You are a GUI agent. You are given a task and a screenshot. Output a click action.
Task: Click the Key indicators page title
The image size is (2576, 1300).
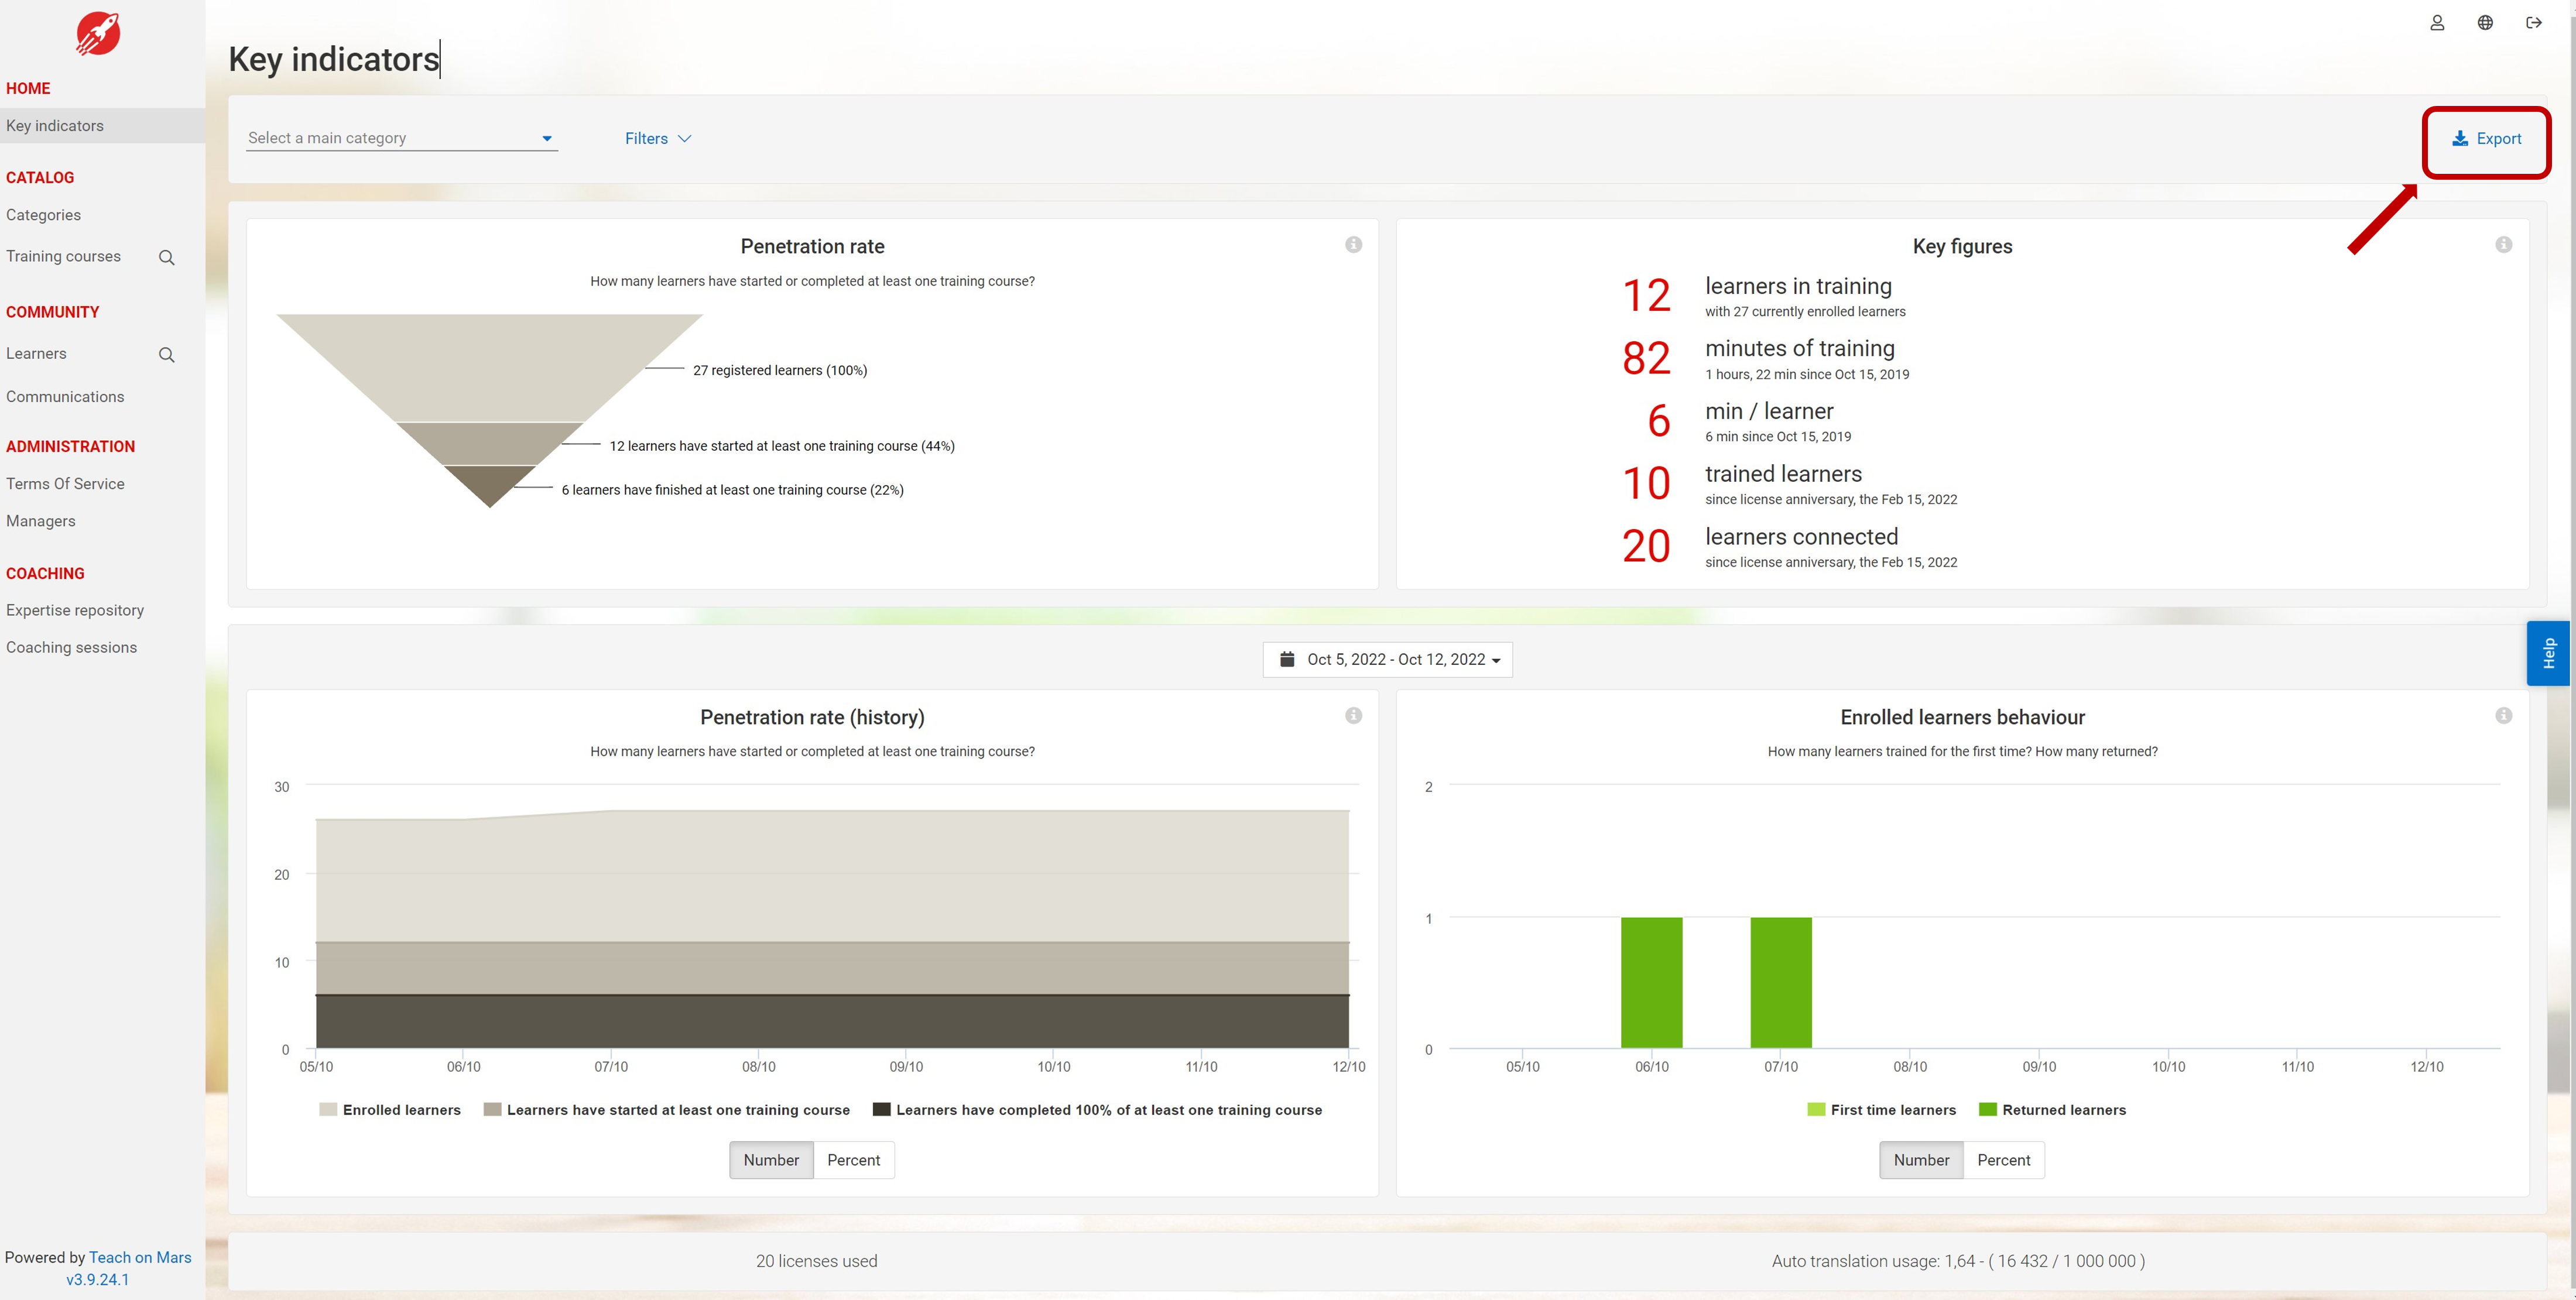tap(334, 59)
